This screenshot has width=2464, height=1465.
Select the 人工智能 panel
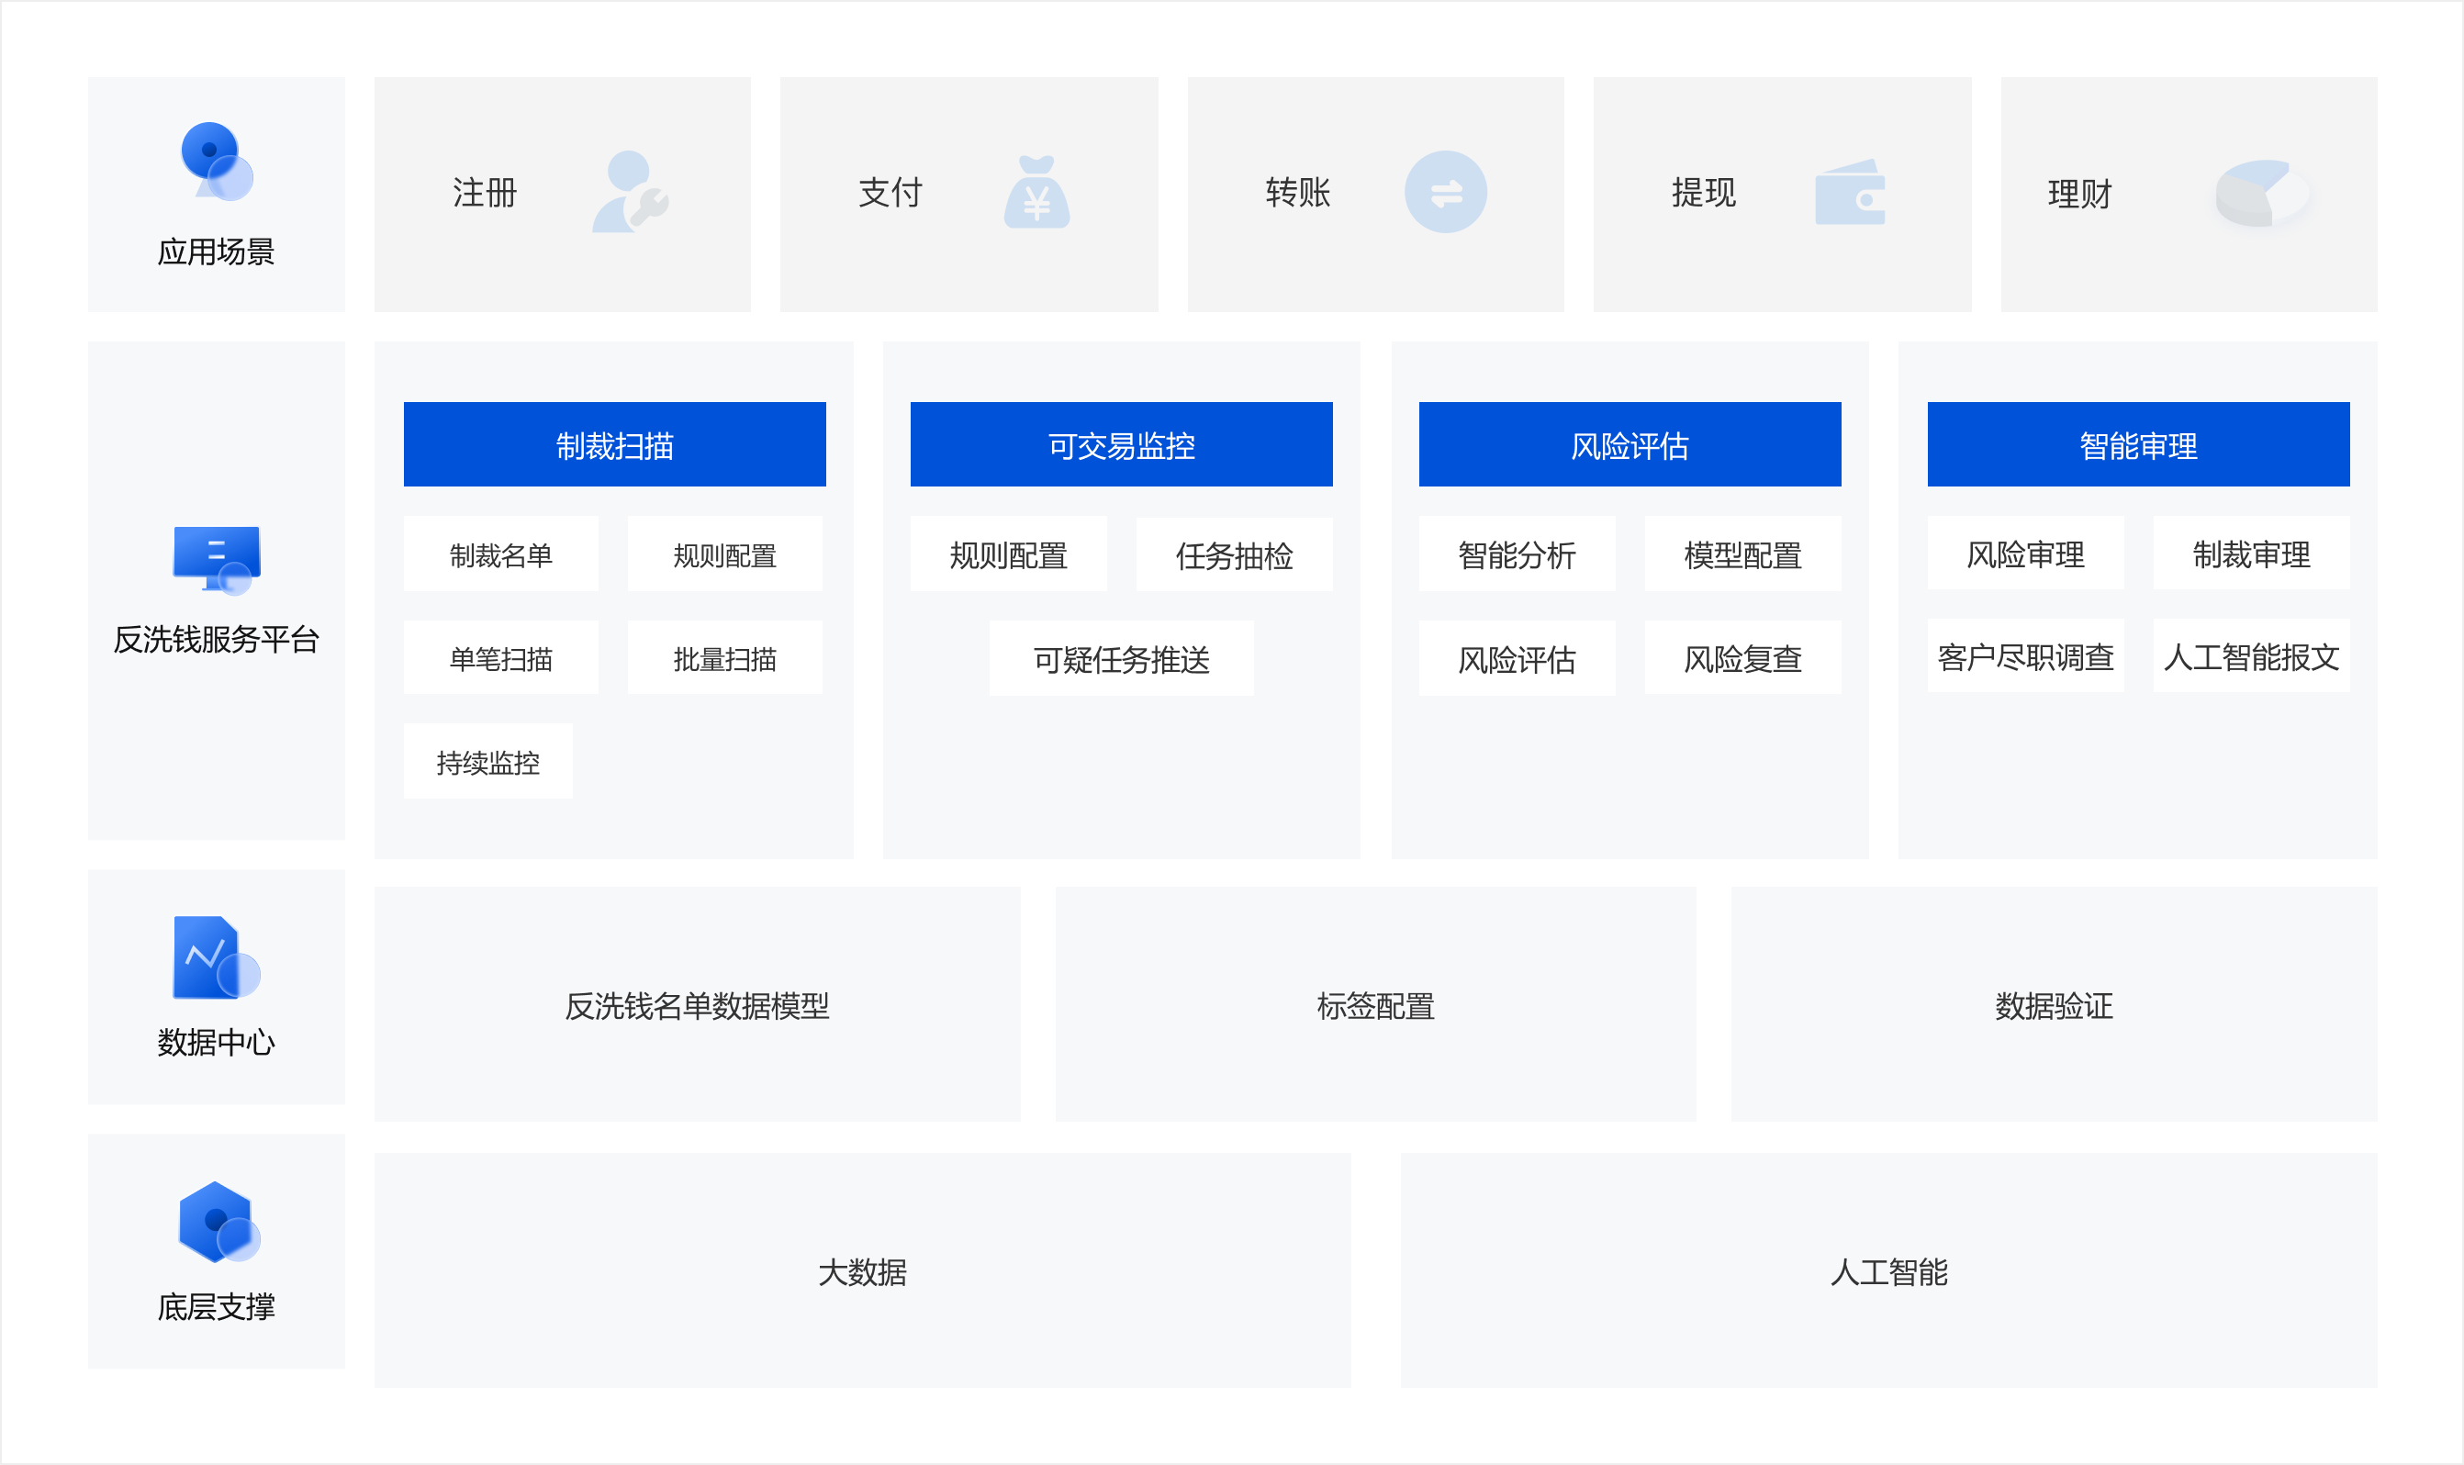pyautogui.click(x=1887, y=1271)
